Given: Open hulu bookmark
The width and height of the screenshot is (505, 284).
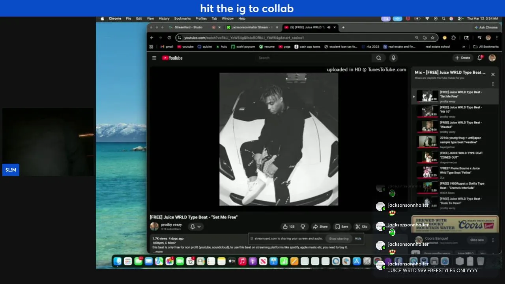Looking at the screenshot, I should click(x=221, y=47).
